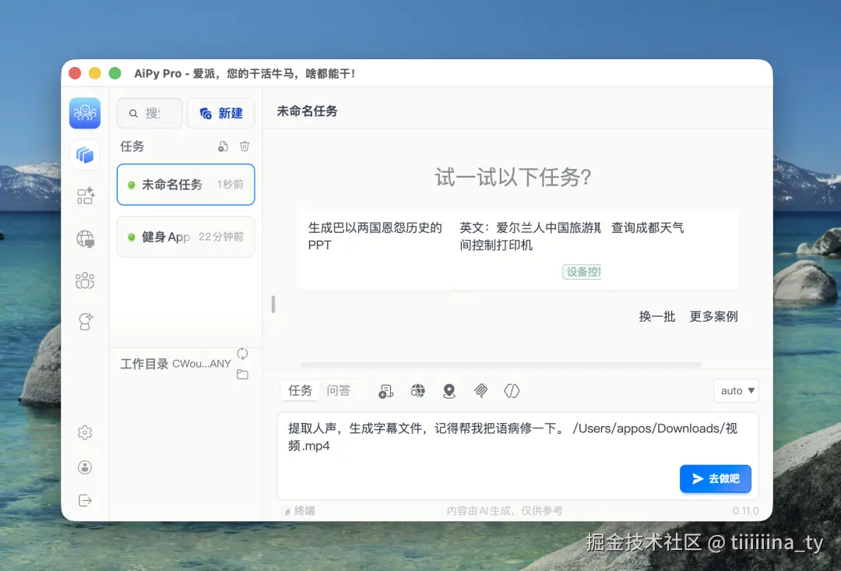Open the plugins icon in the left sidebar
Image resolution: width=841 pixels, height=571 pixels.
(x=85, y=196)
